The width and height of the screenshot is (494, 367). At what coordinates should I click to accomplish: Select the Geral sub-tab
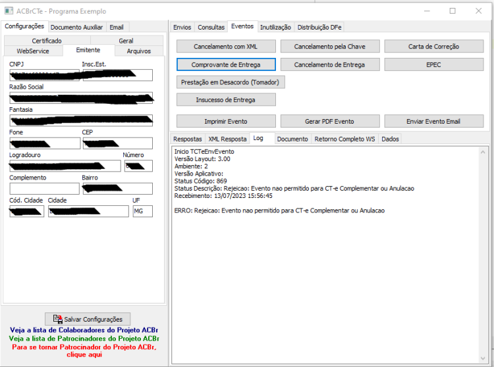[126, 41]
